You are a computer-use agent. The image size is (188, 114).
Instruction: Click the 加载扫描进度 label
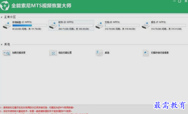(19, 53)
